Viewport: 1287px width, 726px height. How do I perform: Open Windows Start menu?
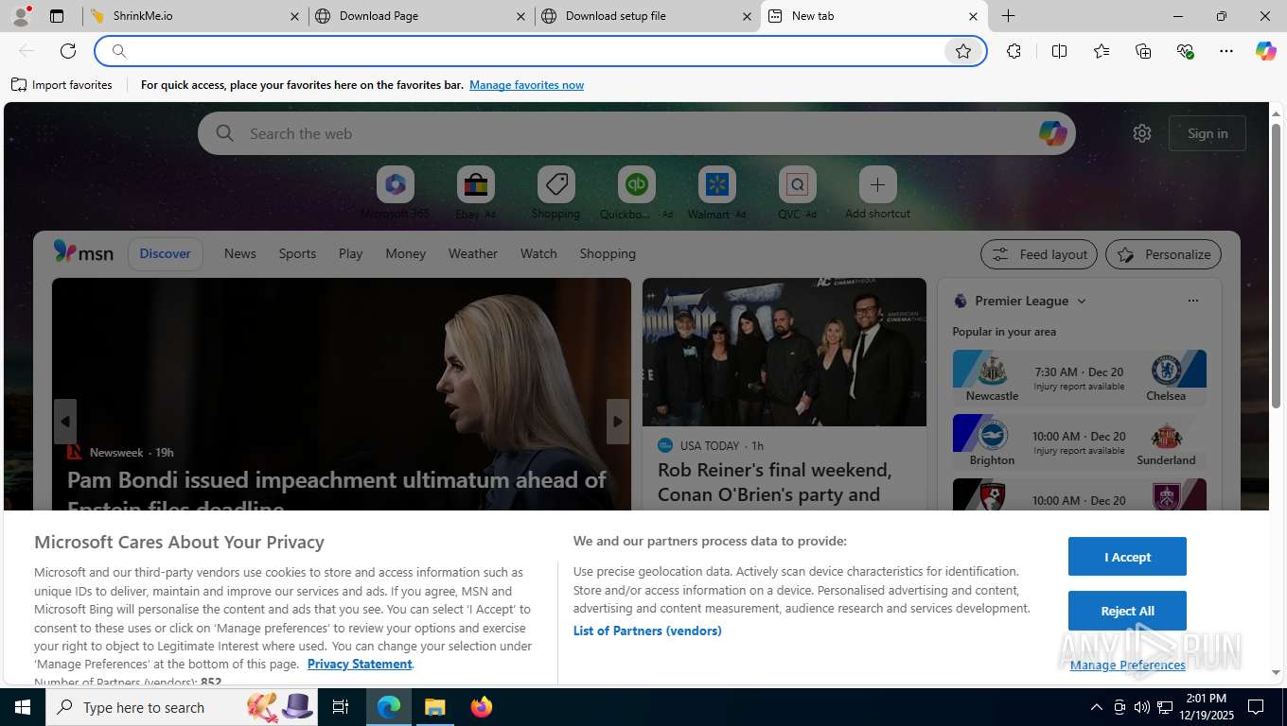click(22, 707)
